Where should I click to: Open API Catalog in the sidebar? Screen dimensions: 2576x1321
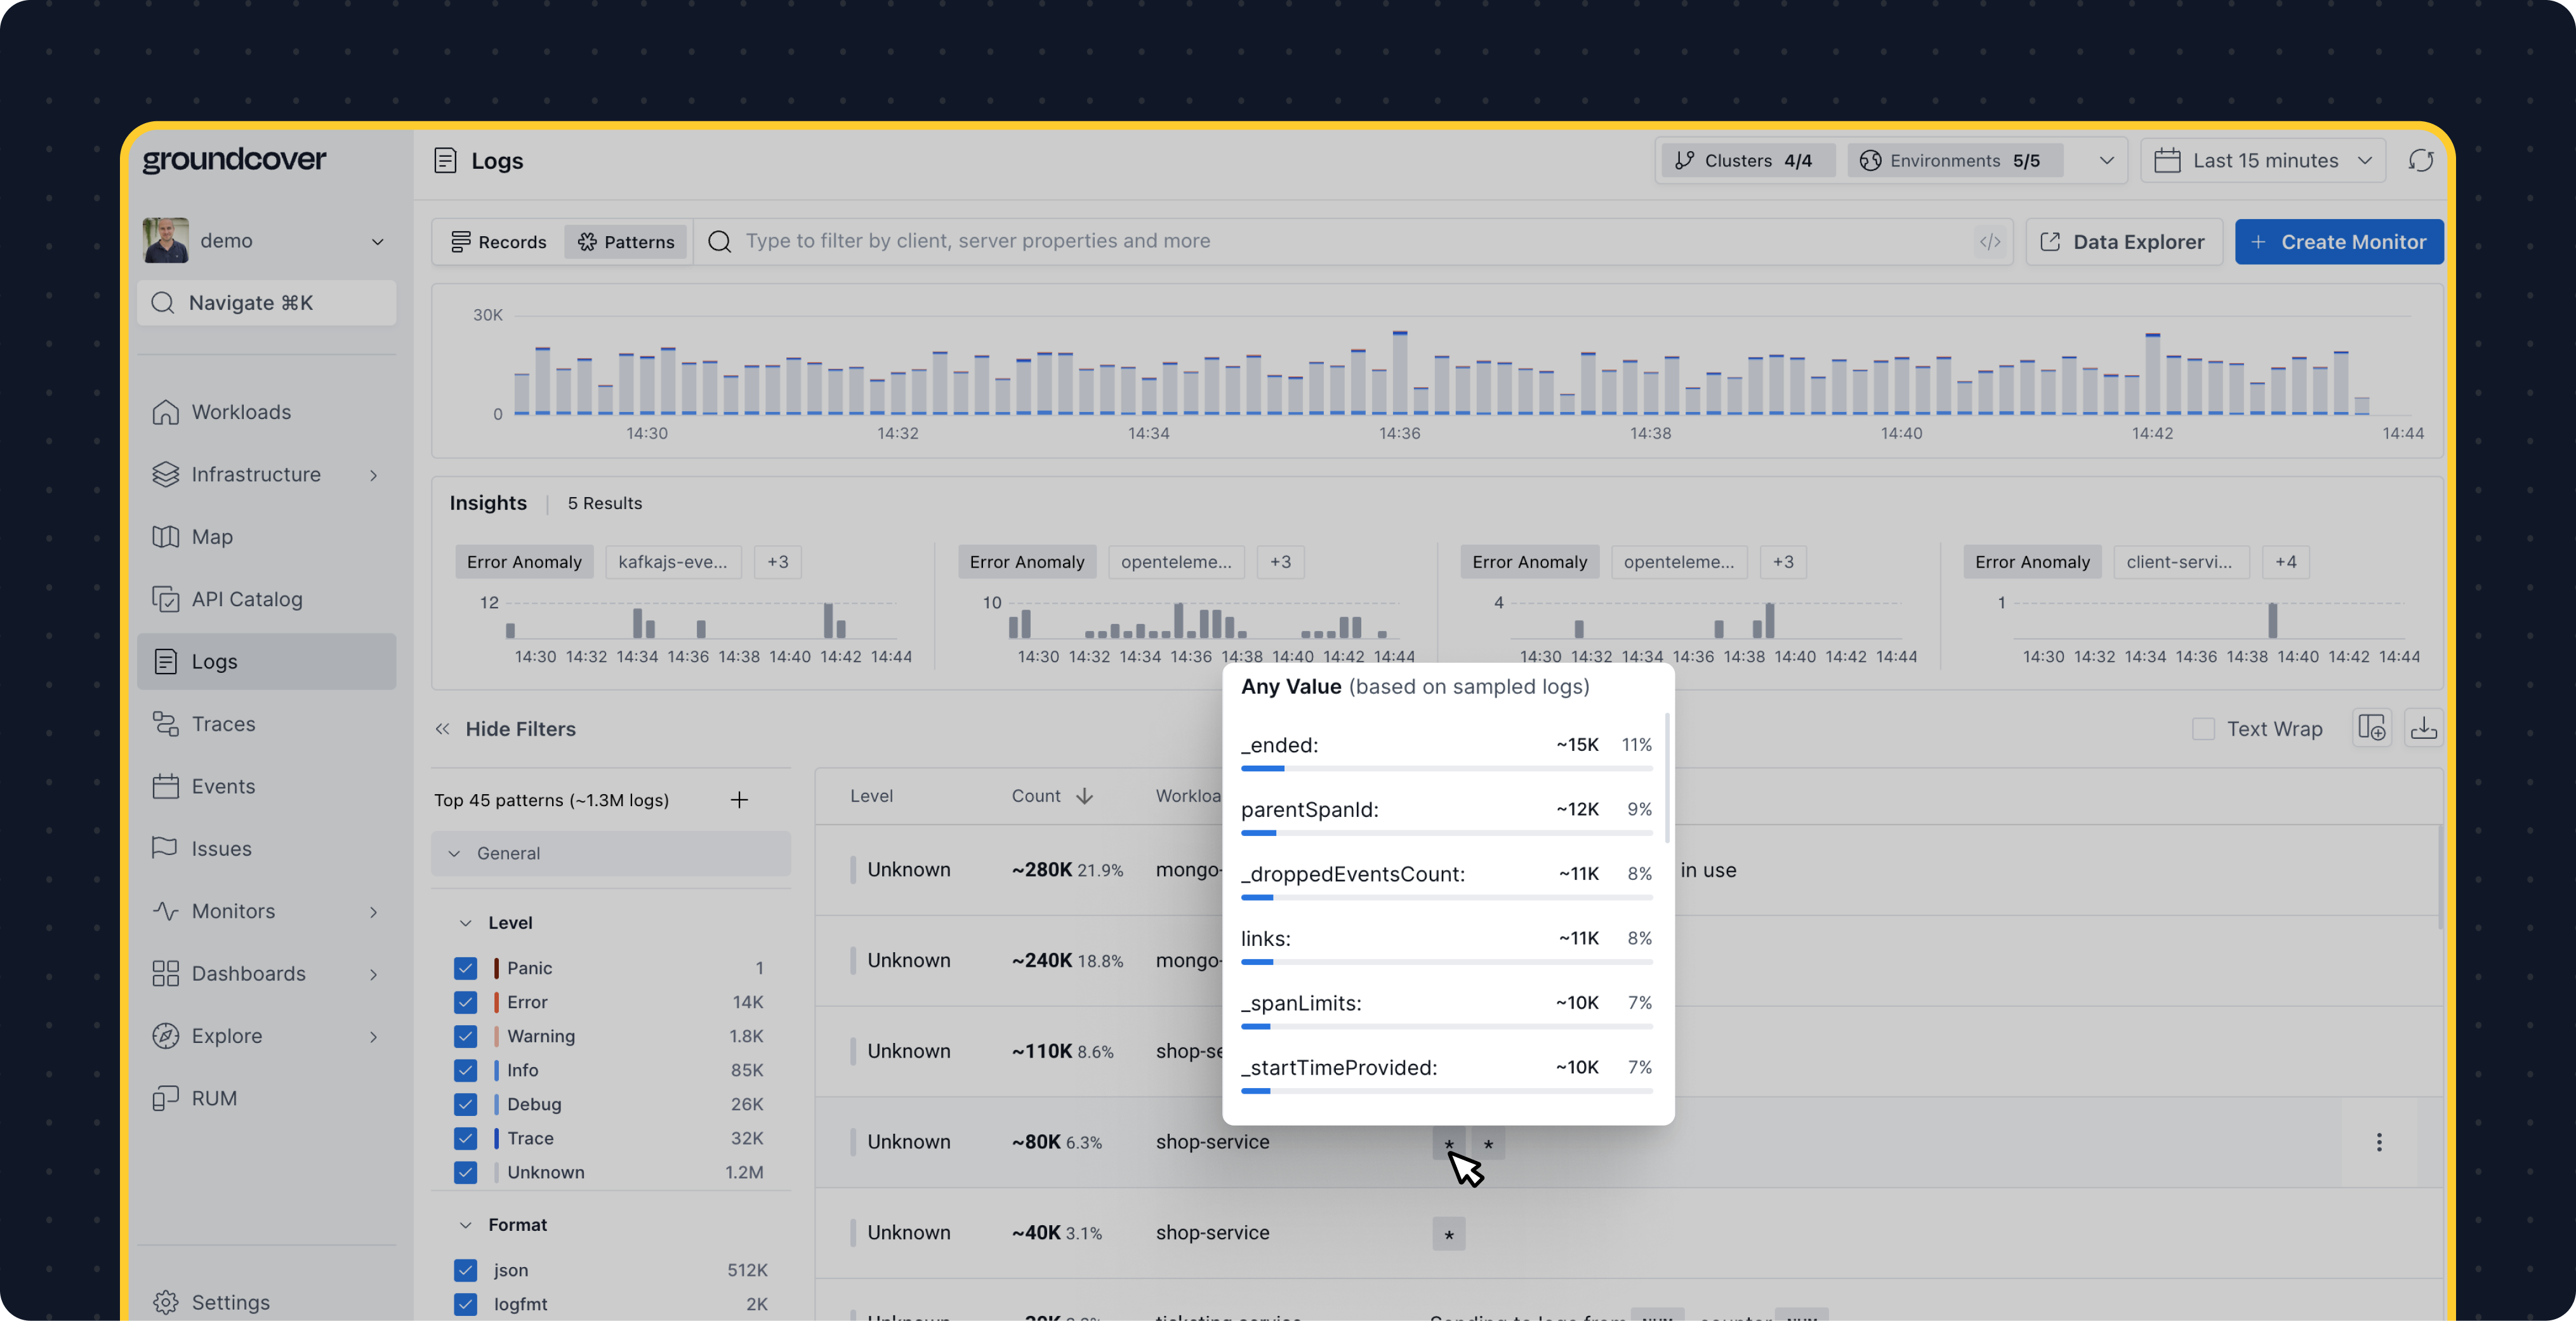[246, 599]
